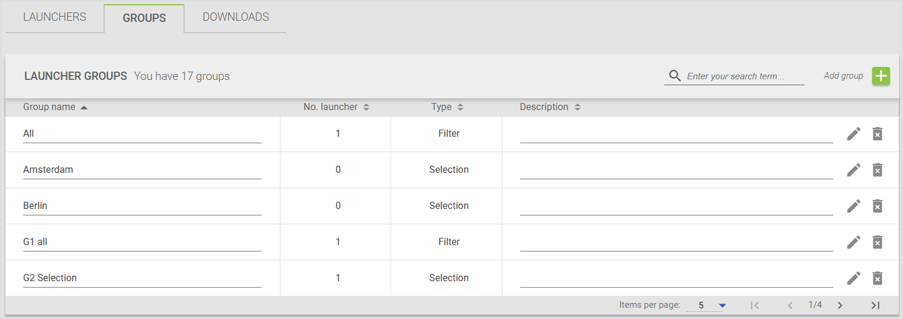Go to the next page of groups
This screenshot has width=903, height=319.
tap(840, 305)
